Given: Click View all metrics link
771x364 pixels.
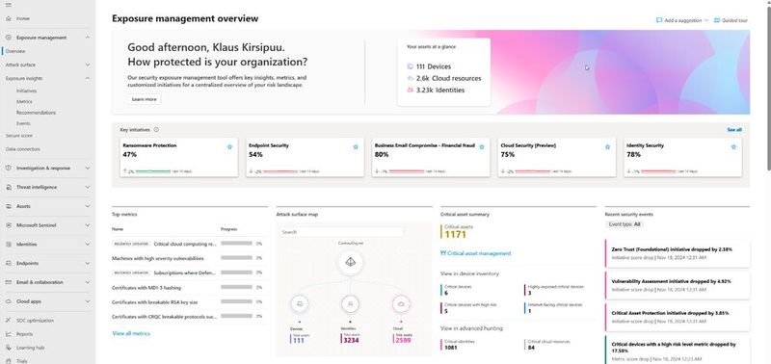Looking at the screenshot, I should [131, 333].
